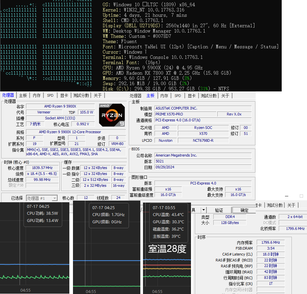Switch to 主板 tab in left CPU-Z window
Image resolution: width=307 pixels, height=294 pixels.
pos(23,95)
